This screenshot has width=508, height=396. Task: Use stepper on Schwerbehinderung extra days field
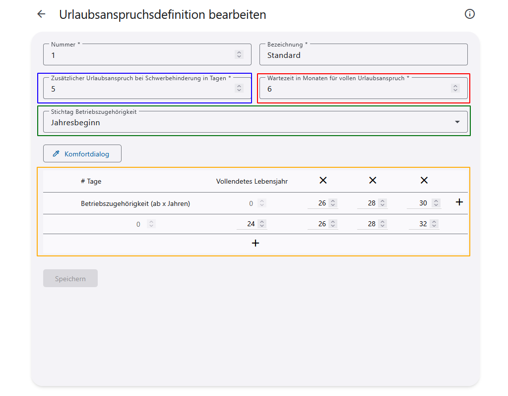tap(239, 89)
